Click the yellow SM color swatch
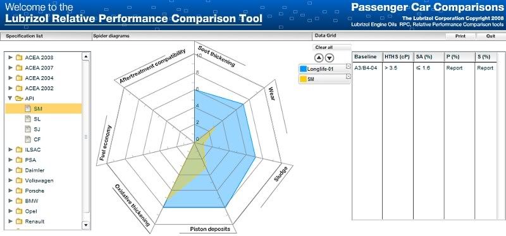 [303, 79]
